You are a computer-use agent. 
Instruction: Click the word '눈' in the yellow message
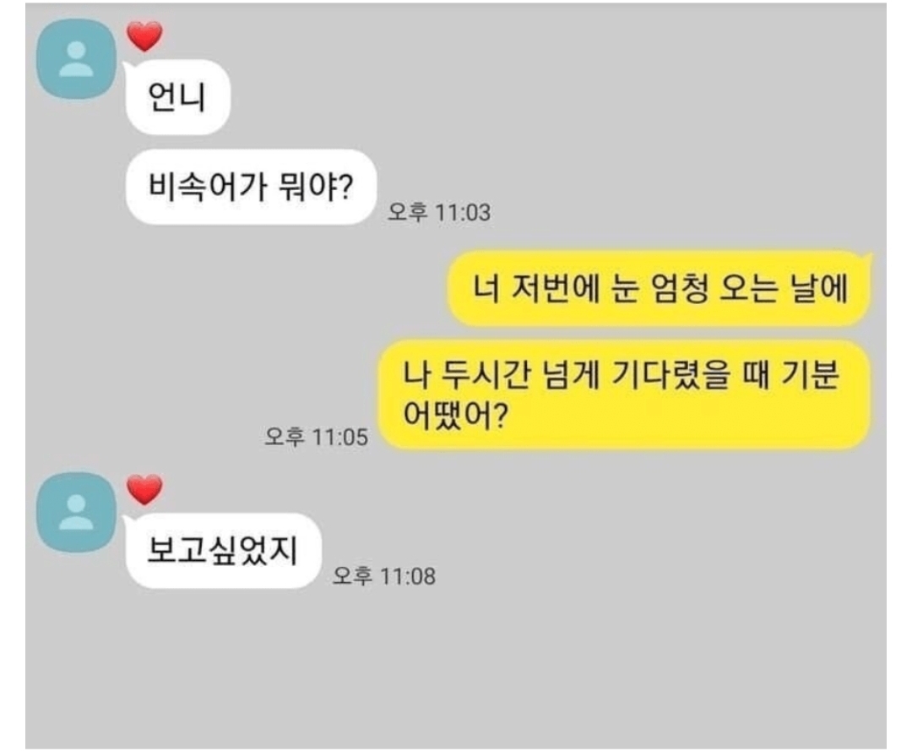[x=625, y=289]
